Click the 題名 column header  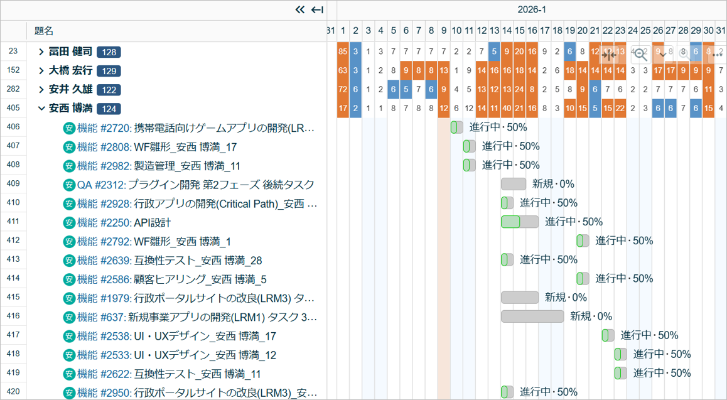[x=44, y=31]
